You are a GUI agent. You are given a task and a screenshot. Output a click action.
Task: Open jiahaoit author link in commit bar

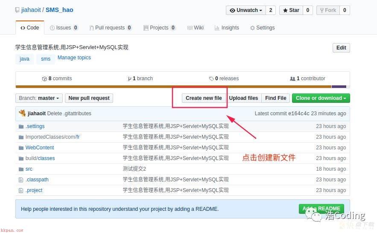[37, 114]
